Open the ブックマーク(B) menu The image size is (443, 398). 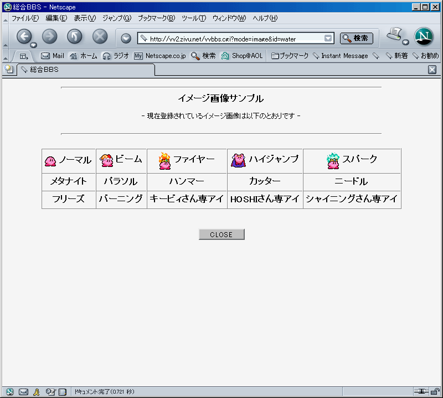157,18
